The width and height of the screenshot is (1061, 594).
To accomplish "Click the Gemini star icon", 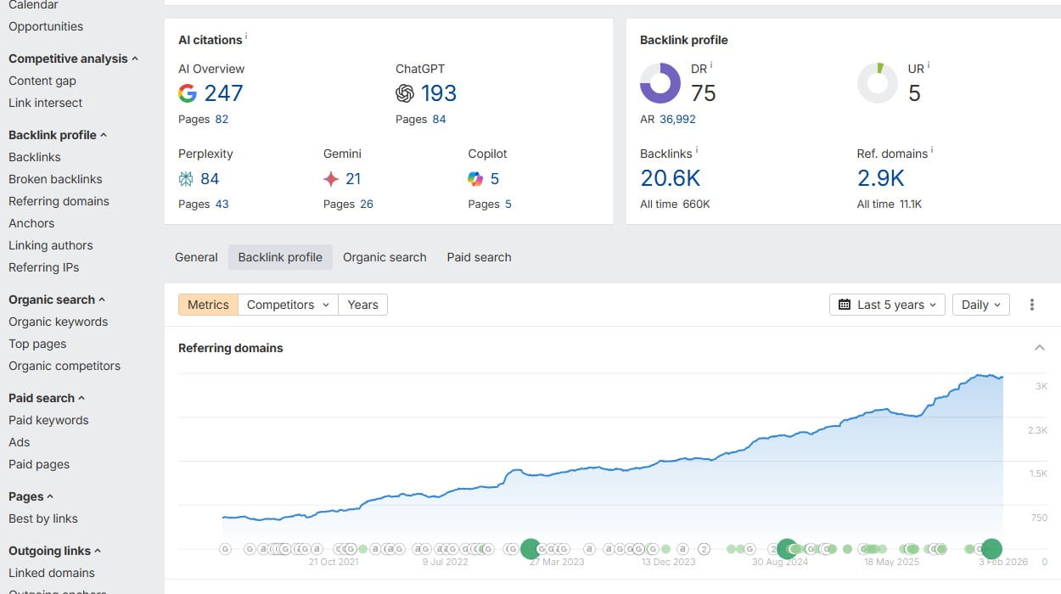I will click(329, 179).
